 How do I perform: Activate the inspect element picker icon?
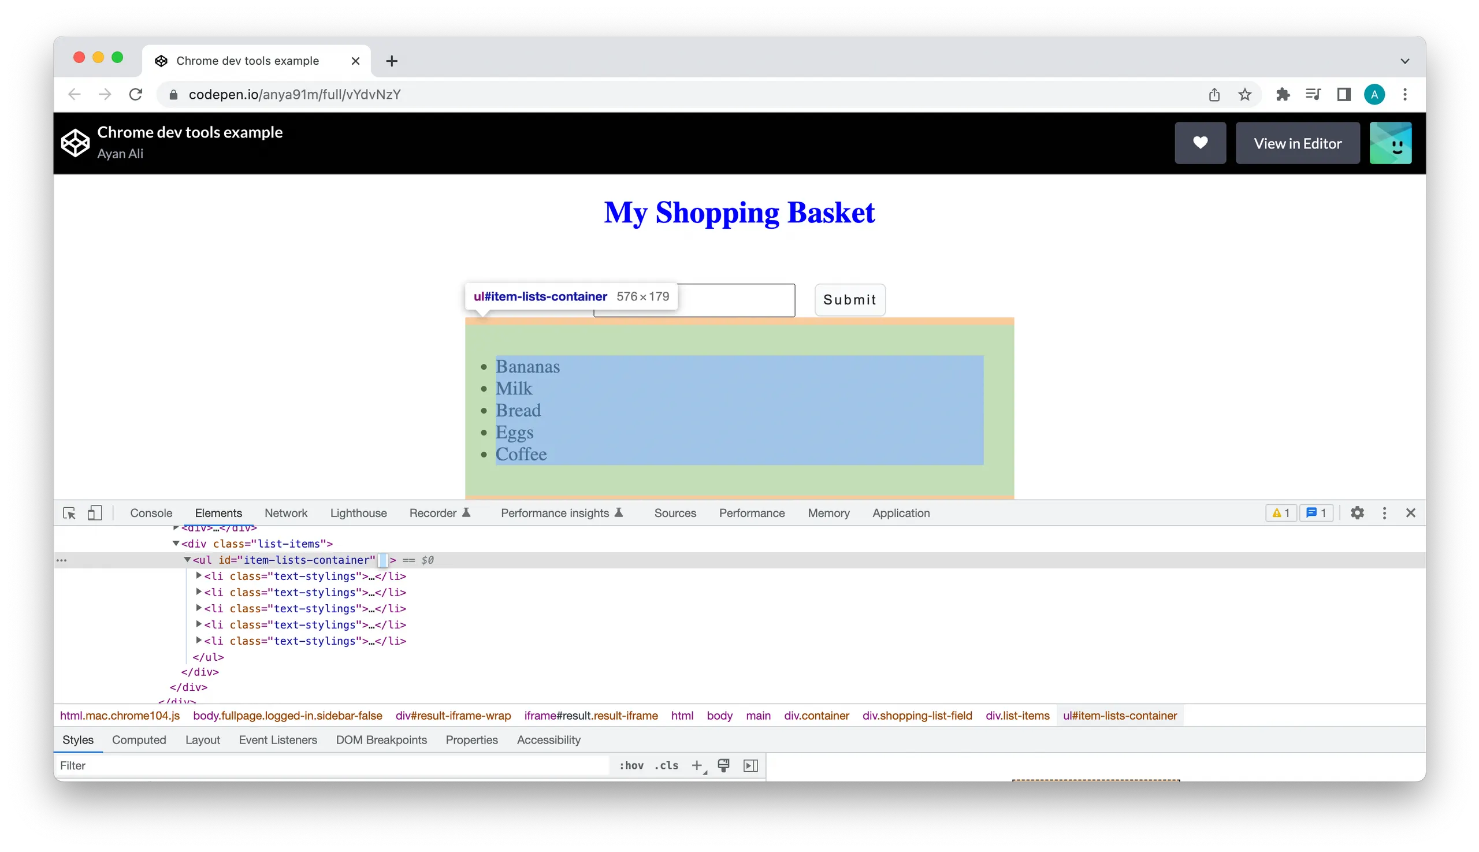69,513
